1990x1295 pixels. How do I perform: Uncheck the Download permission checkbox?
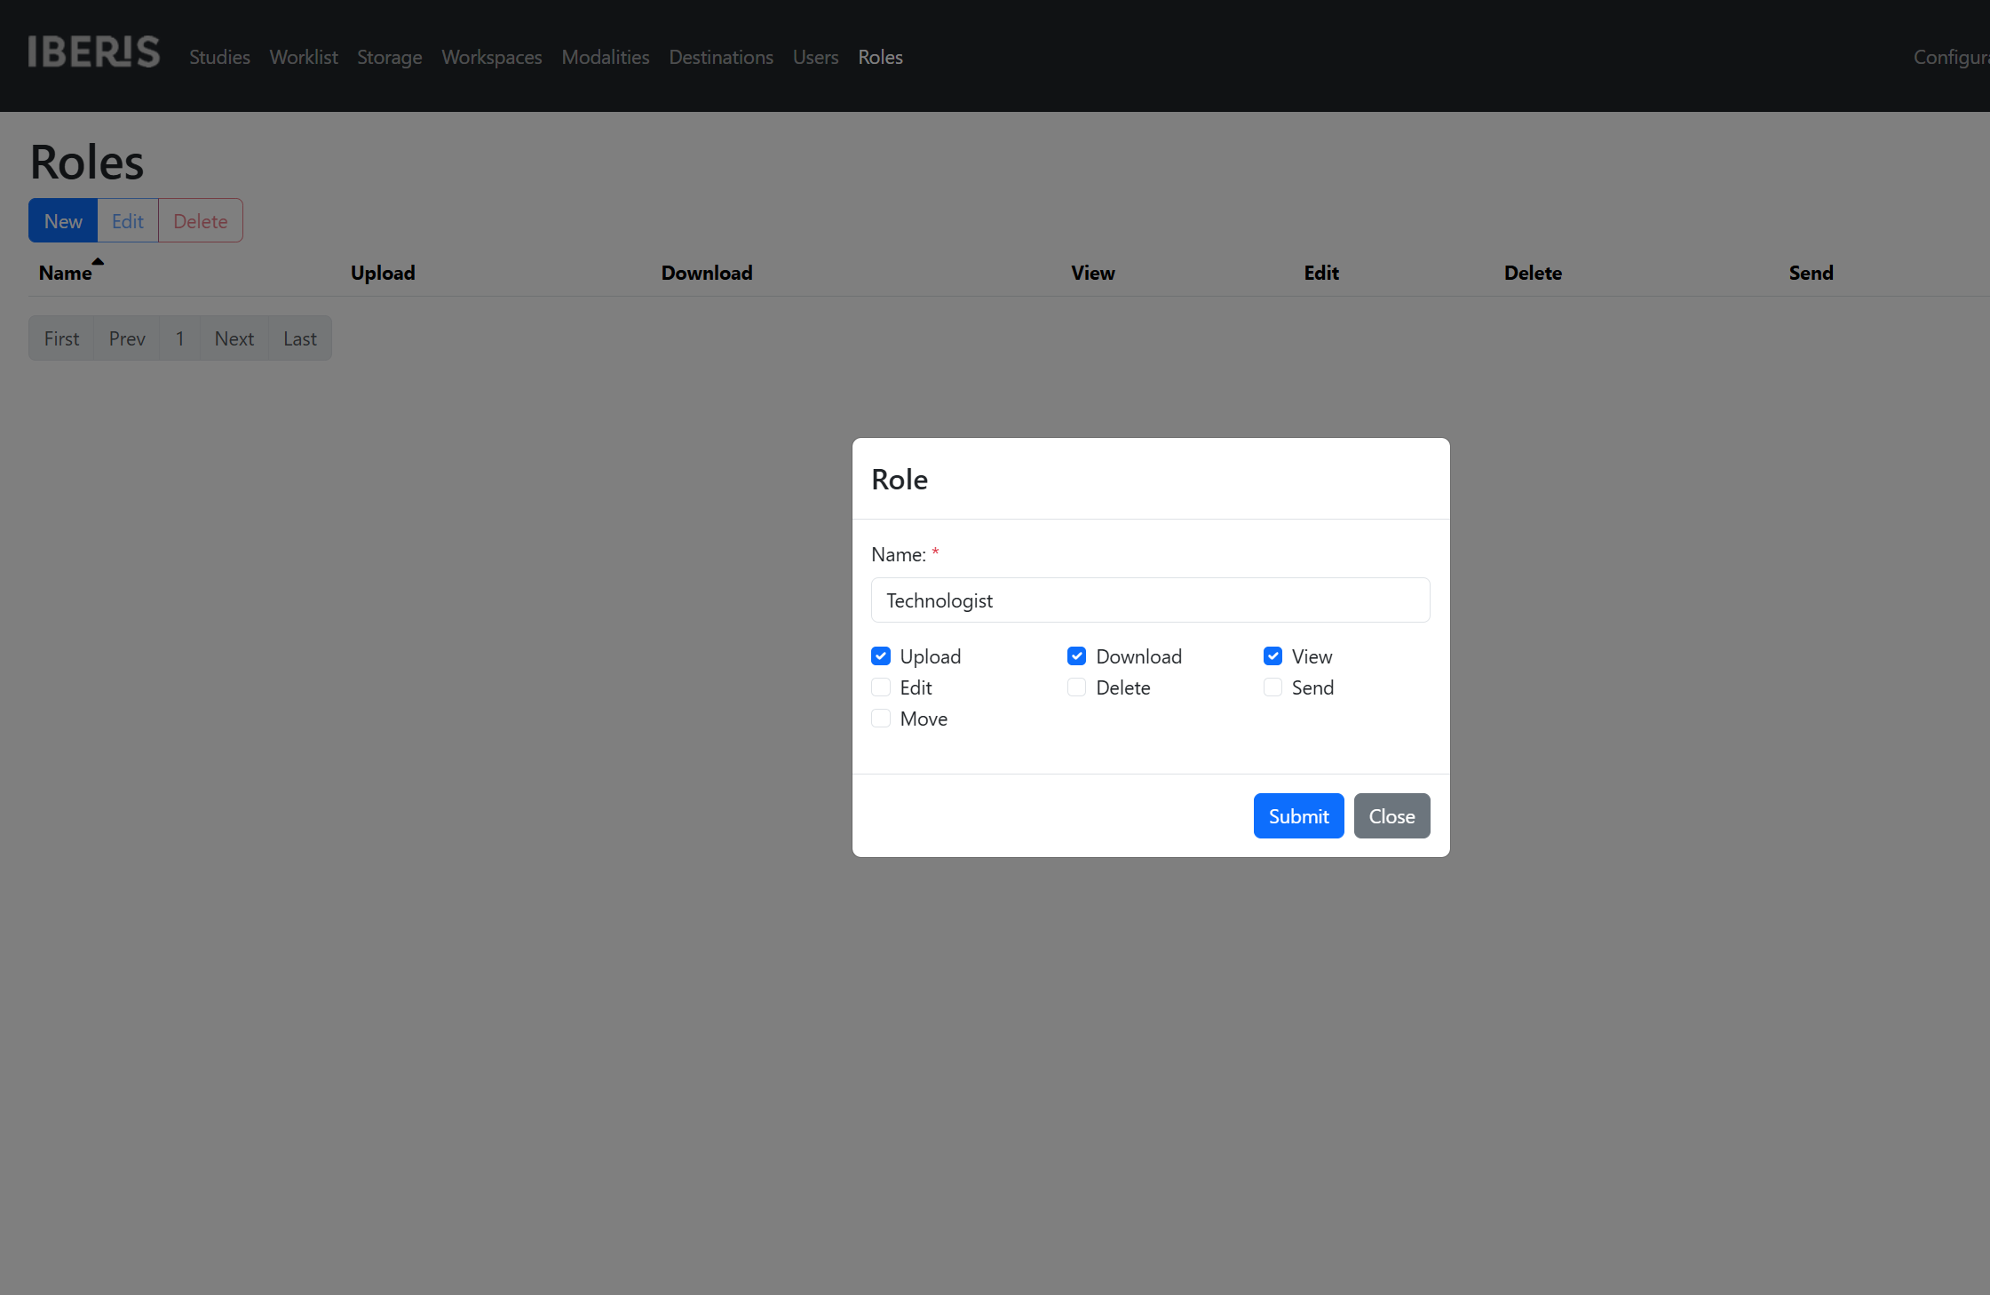1077,656
